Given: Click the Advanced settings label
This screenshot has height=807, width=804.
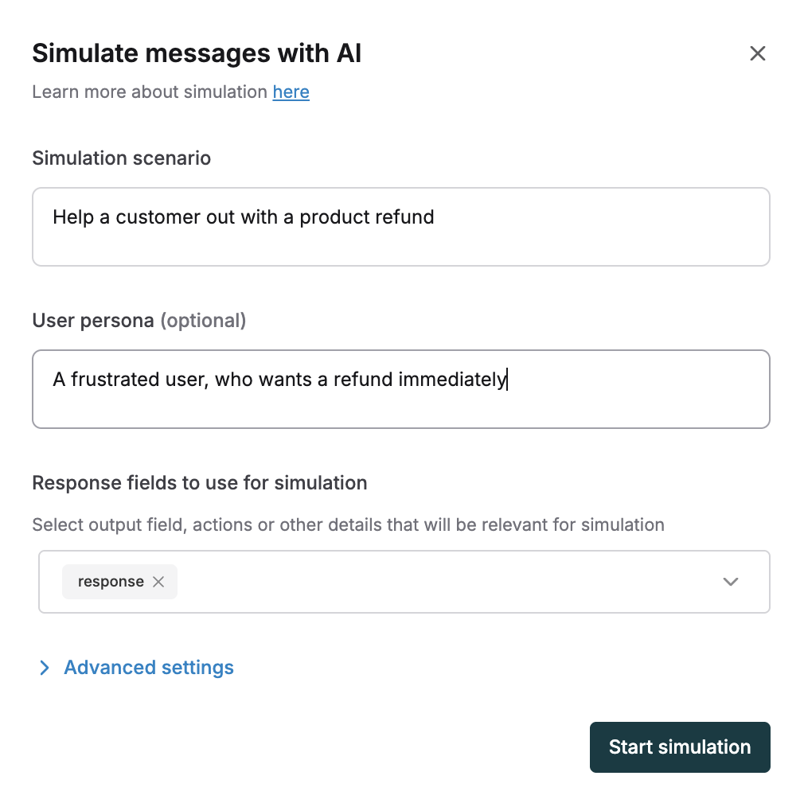Looking at the screenshot, I should click(x=149, y=668).
